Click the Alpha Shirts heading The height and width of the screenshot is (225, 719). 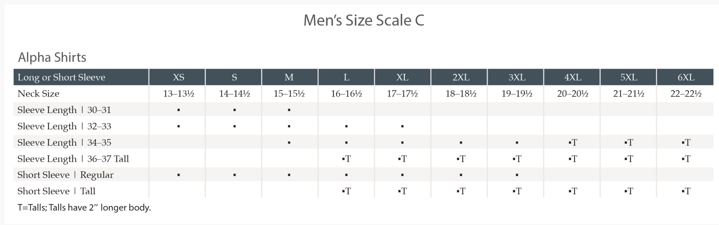[x=52, y=57]
